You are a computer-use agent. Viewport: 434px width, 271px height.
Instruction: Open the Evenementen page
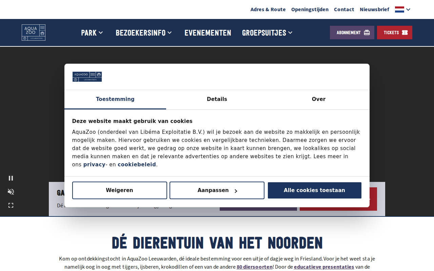[x=208, y=33]
